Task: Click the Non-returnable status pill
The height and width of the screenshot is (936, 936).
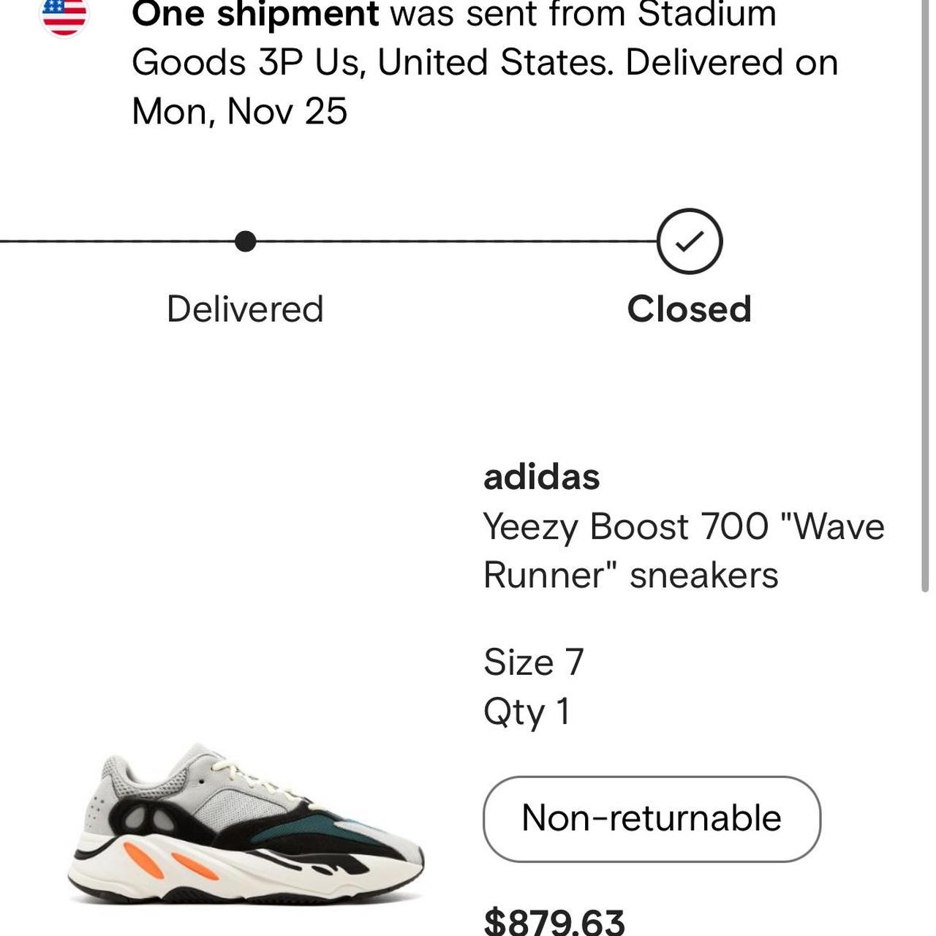Action: click(651, 819)
